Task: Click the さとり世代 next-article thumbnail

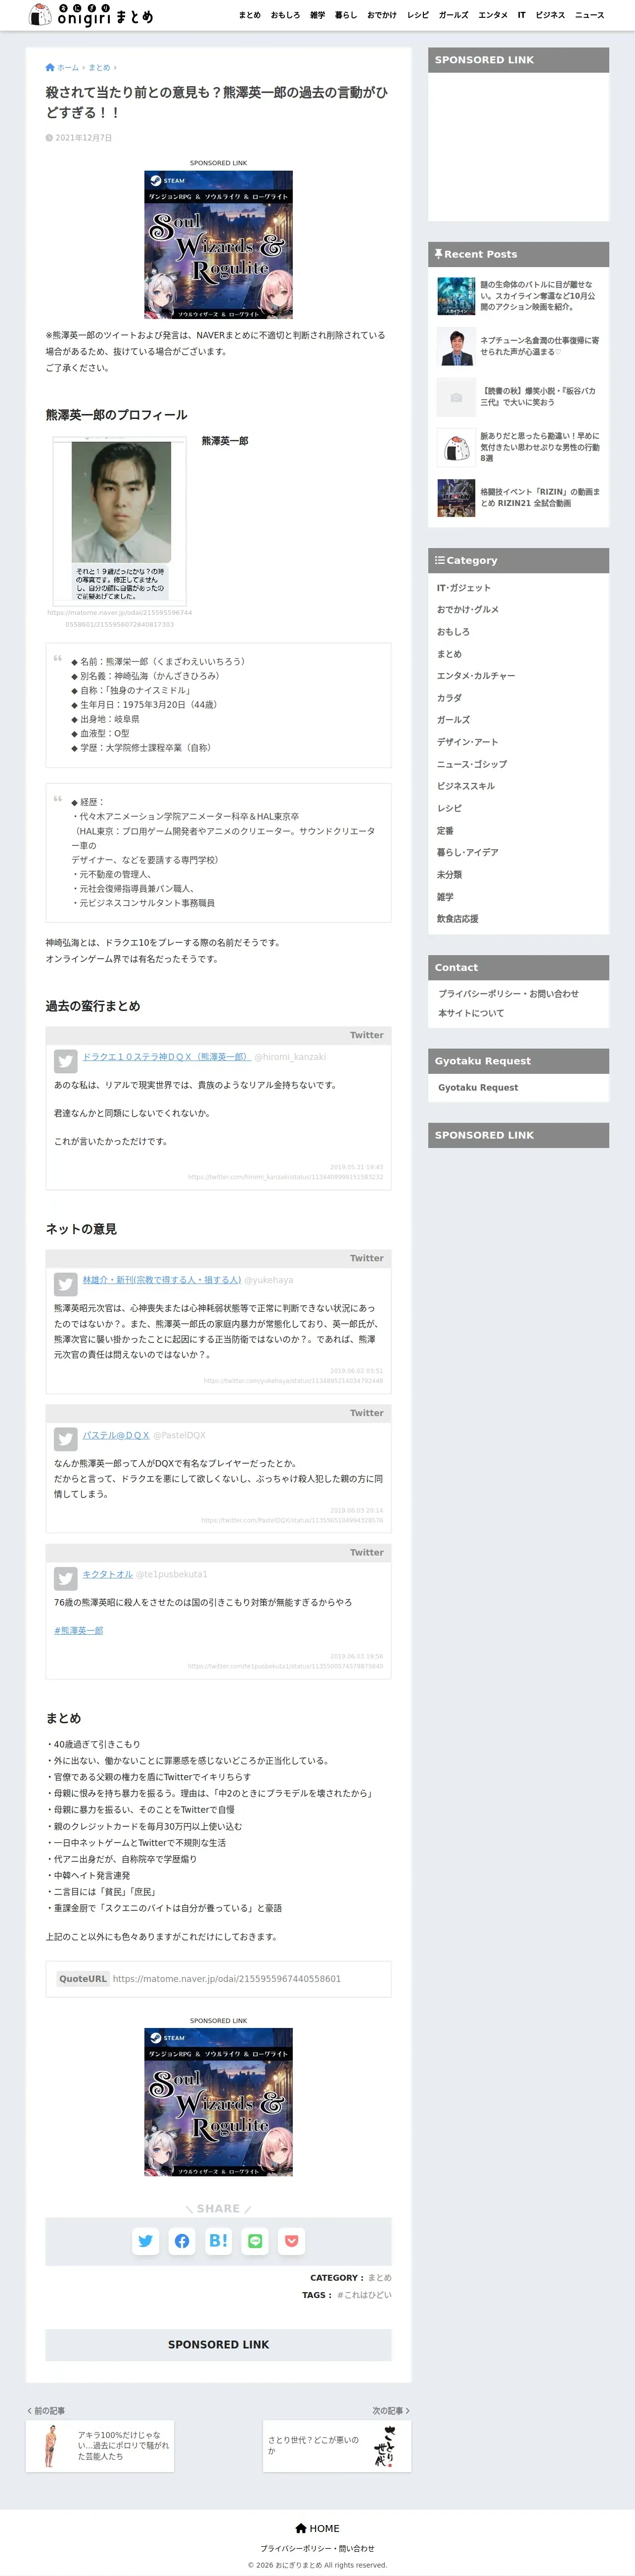Action: [x=385, y=2446]
